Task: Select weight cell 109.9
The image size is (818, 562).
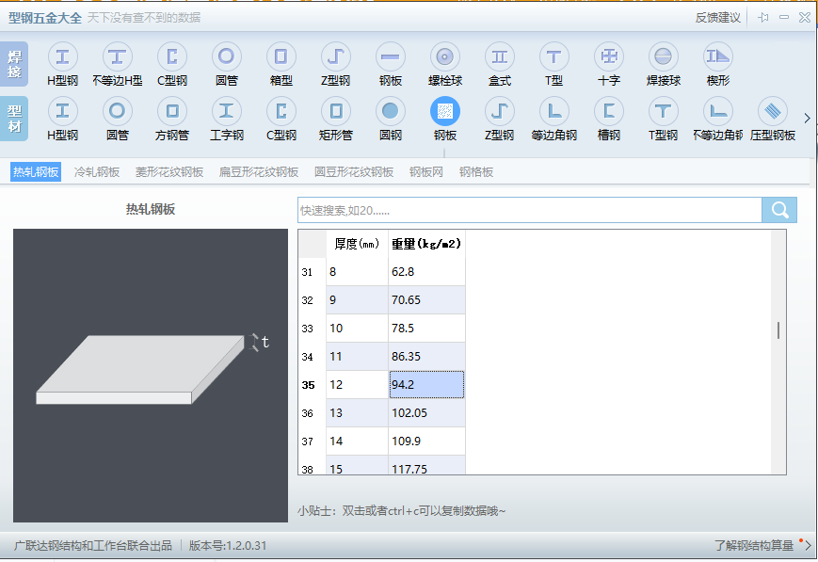Action: [x=426, y=441]
